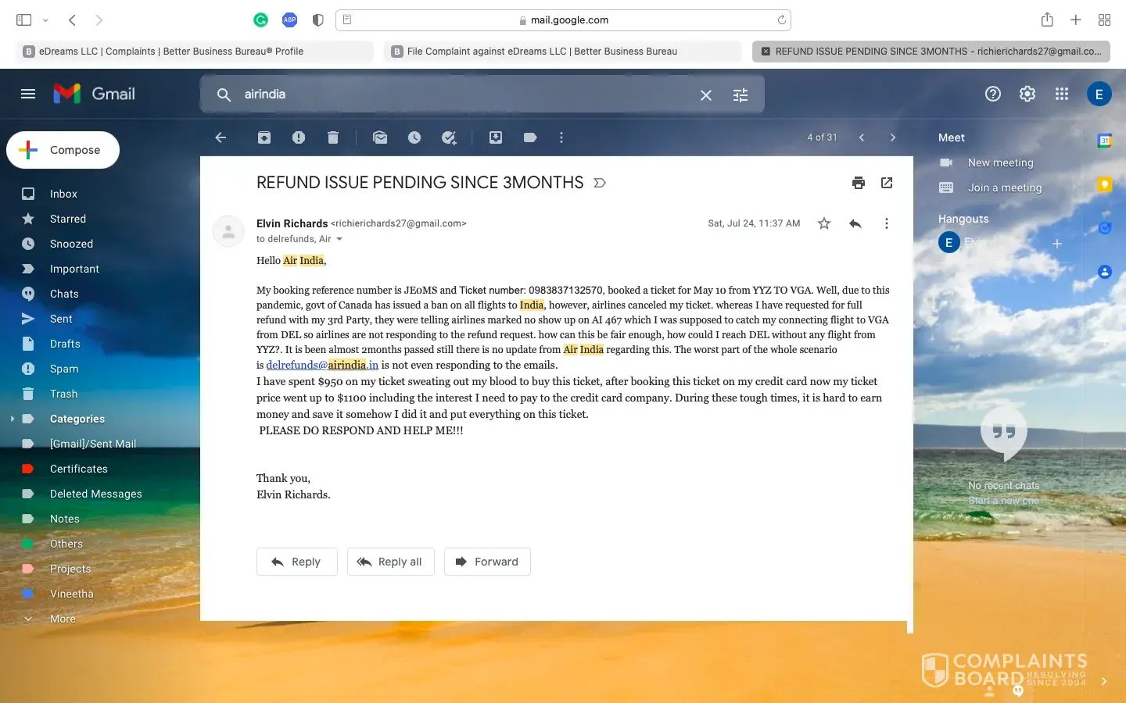Open the More actions menu in email toolbar
The height and width of the screenshot is (703, 1126).
tap(561, 137)
